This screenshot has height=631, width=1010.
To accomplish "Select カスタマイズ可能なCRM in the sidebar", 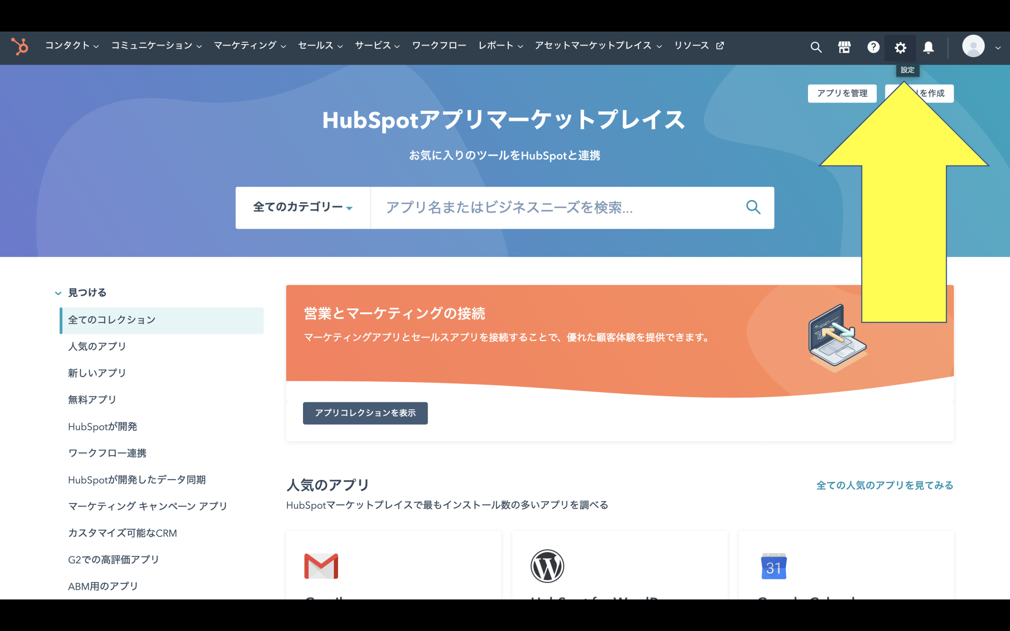I will 122,533.
